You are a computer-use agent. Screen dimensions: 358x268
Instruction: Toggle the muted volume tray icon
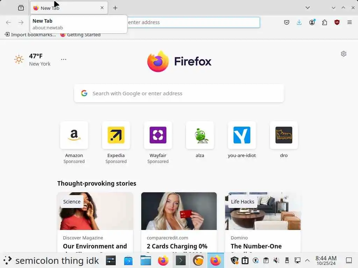(x=276, y=260)
